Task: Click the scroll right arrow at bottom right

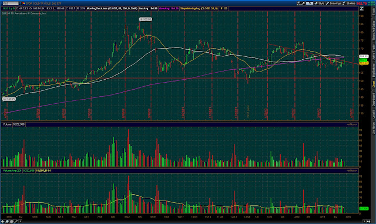Action: (364, 222)
